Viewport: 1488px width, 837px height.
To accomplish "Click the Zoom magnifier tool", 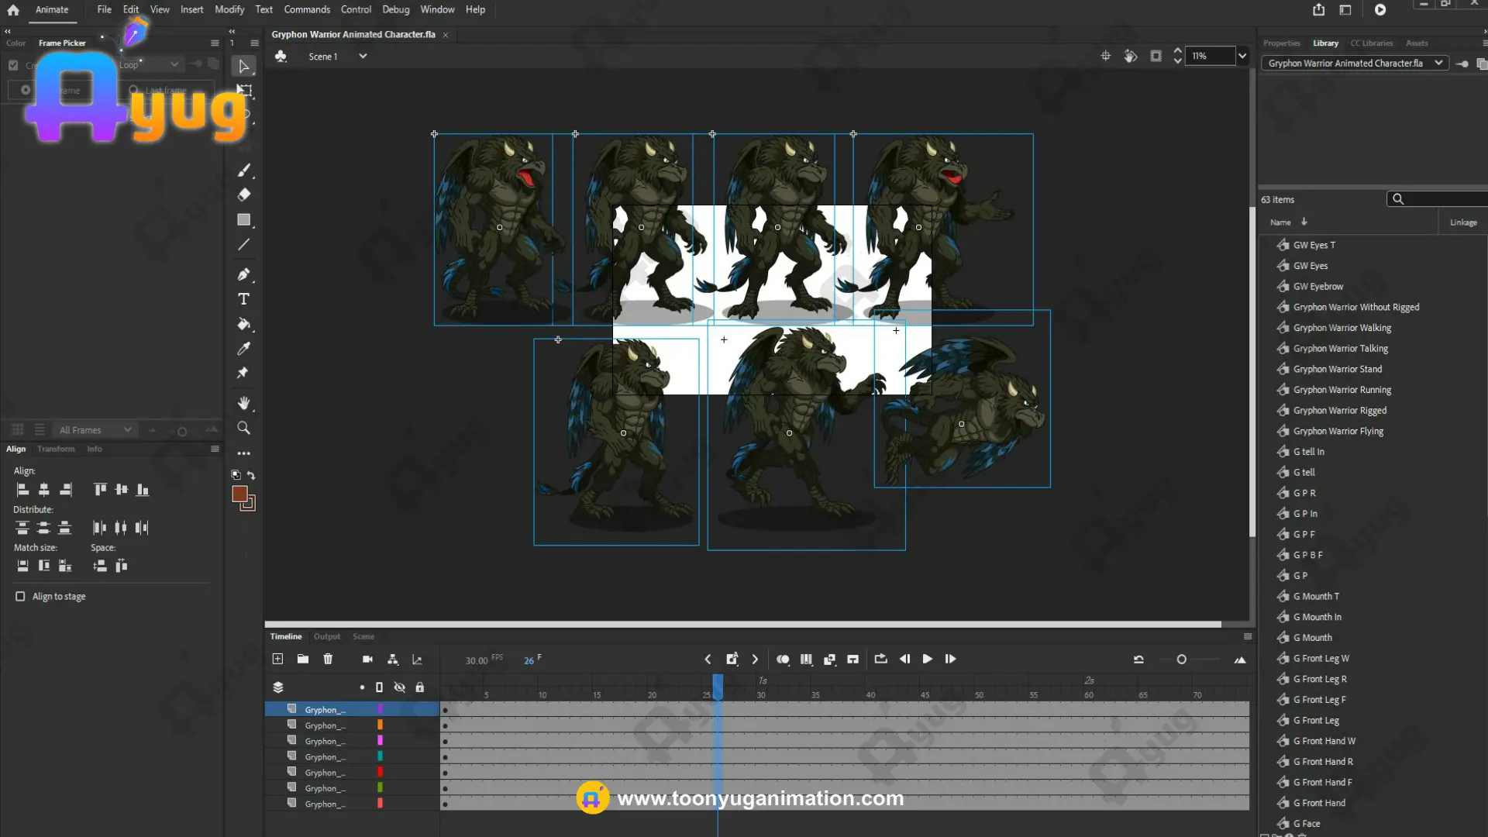I will 243,428.
